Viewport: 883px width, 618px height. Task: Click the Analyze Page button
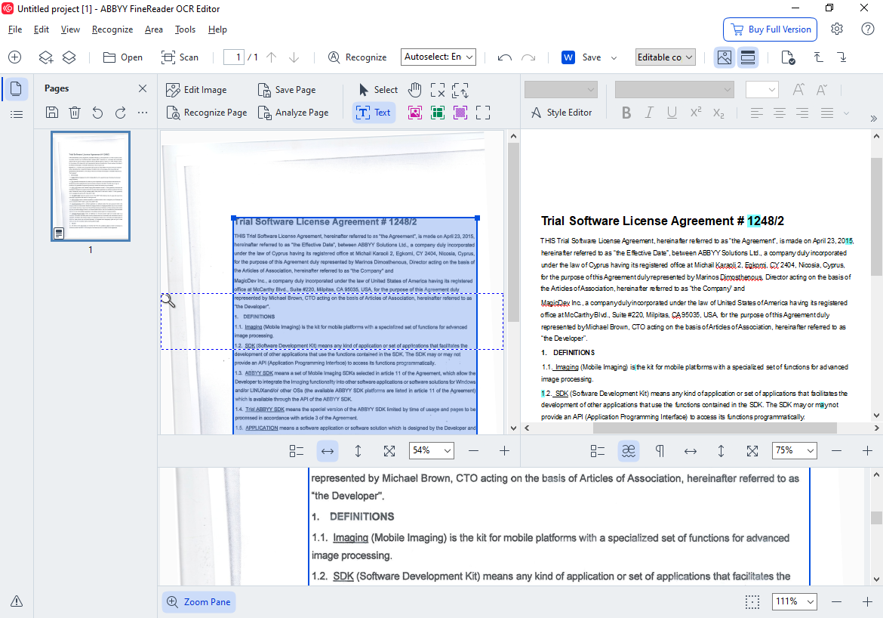coord(293,113)
